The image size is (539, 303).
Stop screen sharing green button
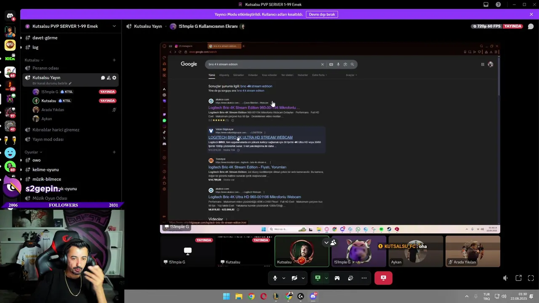click(x=318, y=278)
